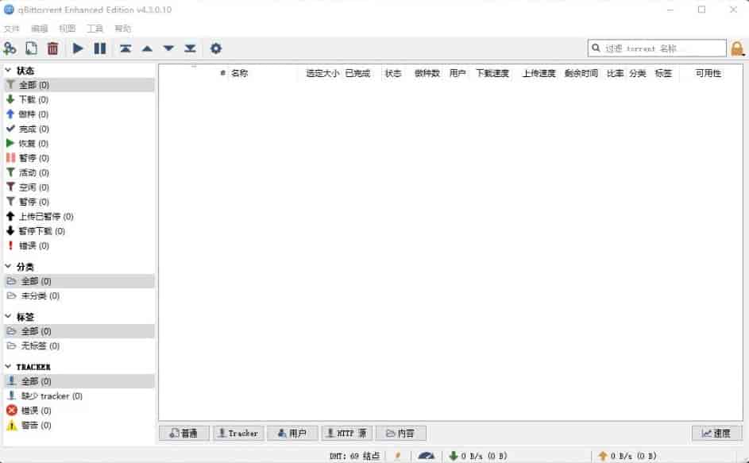The width and height of the screenshot is (749, 463).
Task: Select 错误 (0) with red exclamation mark
Action: [79, 245]
